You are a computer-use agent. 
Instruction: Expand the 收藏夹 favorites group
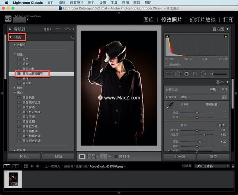click(15, 45)
